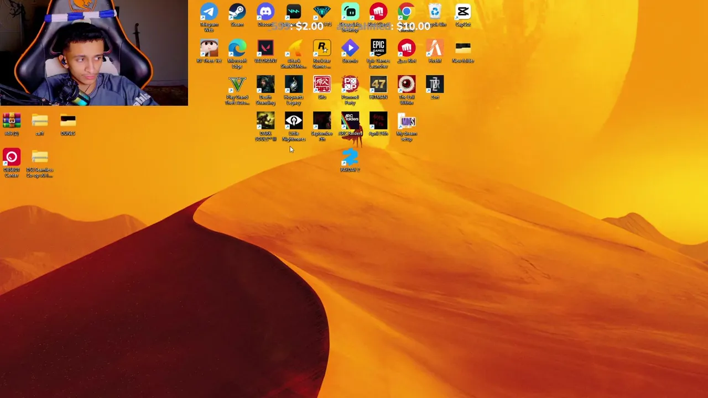Select the New folder icon
708x398 pixels.
coord(463,51)
